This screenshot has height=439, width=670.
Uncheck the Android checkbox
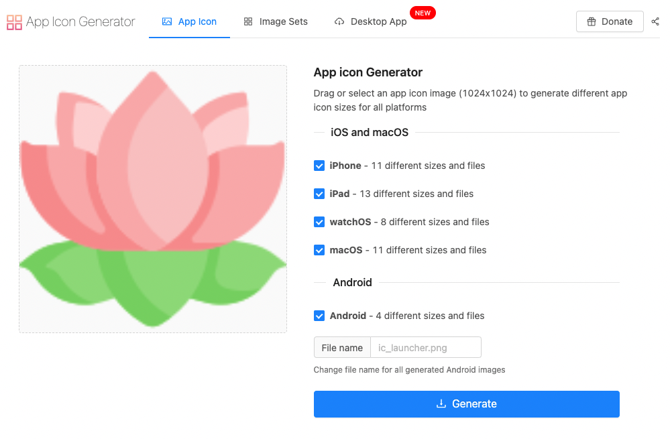pos(319,316)
